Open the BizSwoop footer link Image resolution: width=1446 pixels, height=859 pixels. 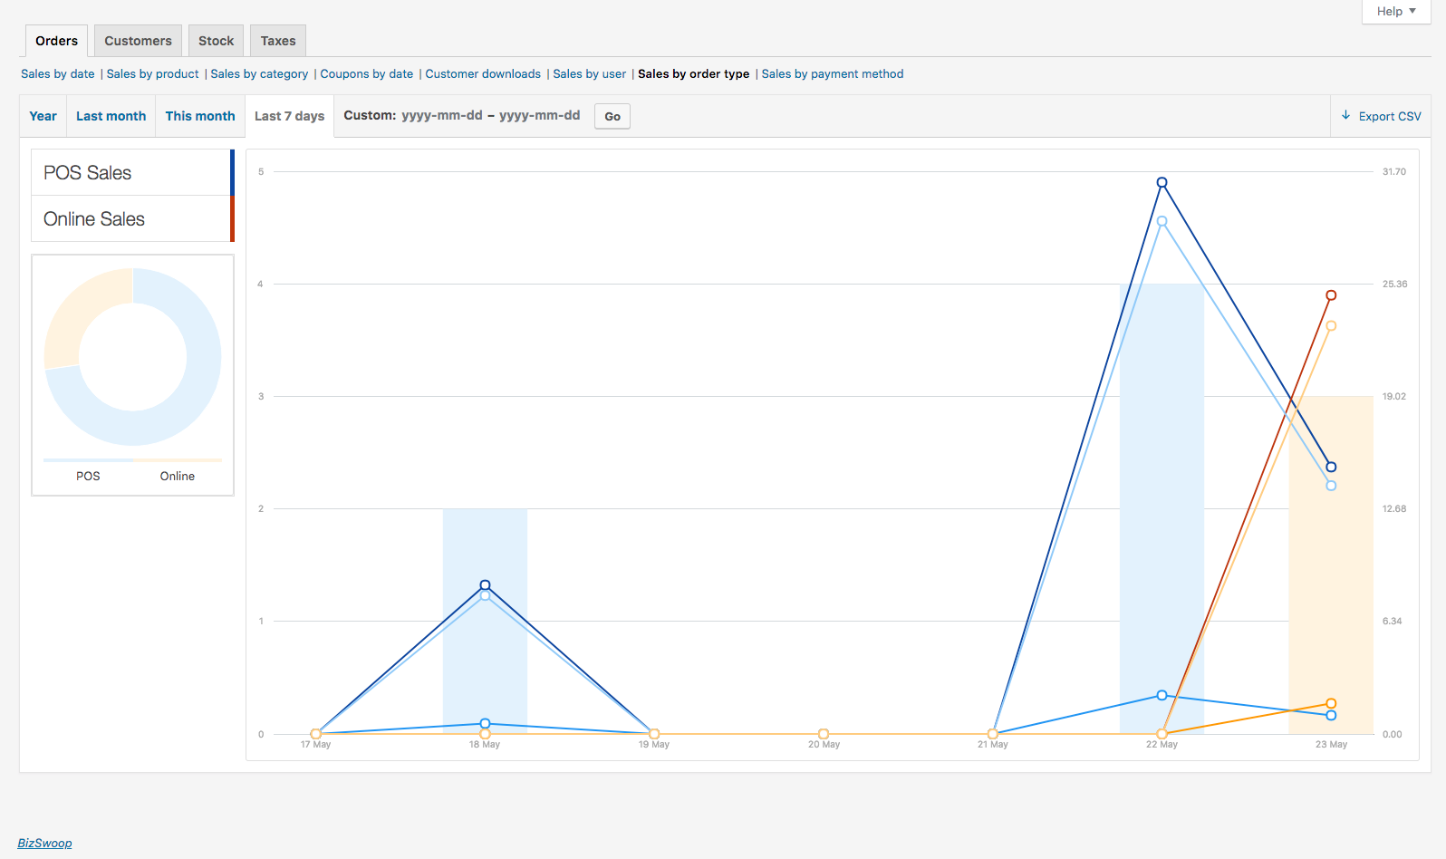point(44,843)
